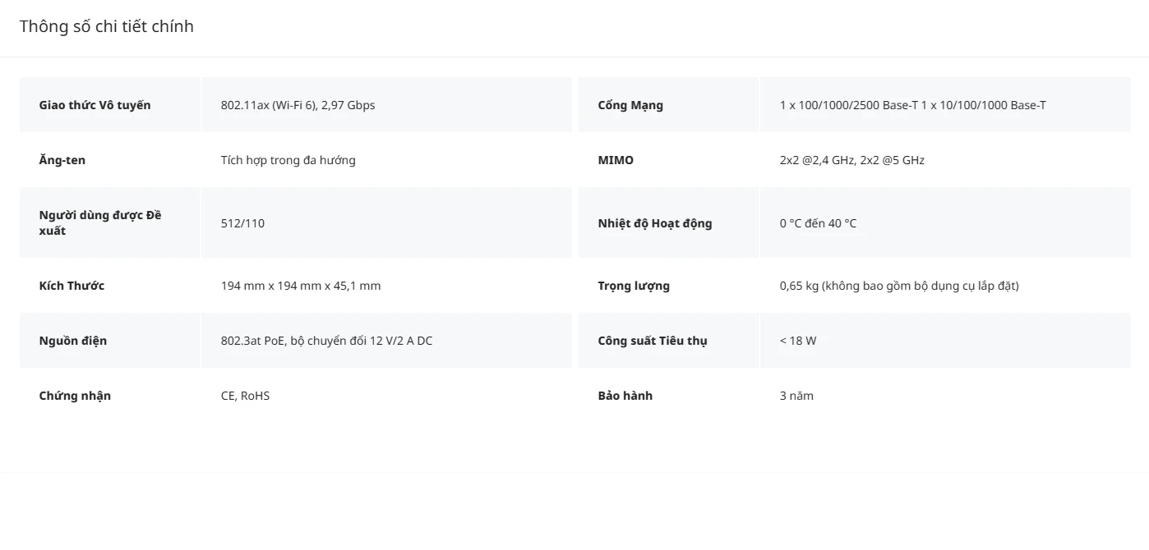The height and width of the screenshot is (550, 1149).
Task: Click the recommended users value '512/110'
Action: tap(242, 223)
